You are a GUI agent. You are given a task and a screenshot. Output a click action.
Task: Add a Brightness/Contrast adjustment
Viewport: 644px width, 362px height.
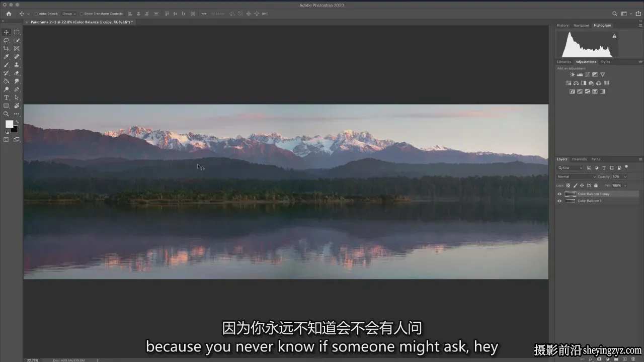tap(572, 74)
